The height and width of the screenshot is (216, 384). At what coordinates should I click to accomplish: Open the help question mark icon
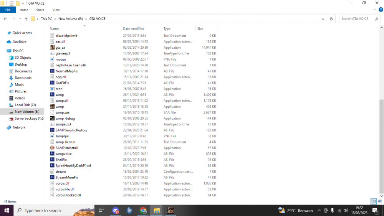point(381,10)
